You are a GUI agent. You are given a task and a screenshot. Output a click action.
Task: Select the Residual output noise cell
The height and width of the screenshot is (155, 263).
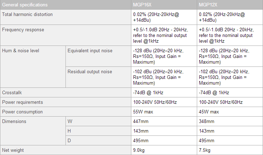point(98,77)
